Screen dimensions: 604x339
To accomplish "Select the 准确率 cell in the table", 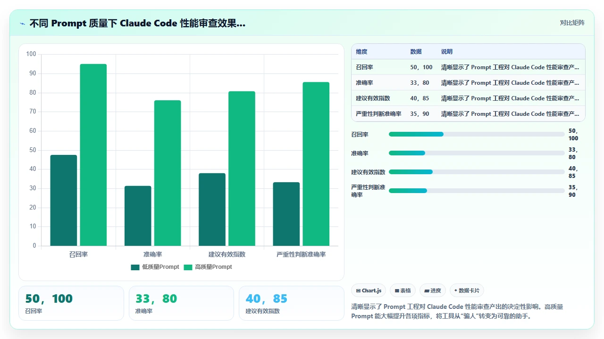I will tap(364, 83).
